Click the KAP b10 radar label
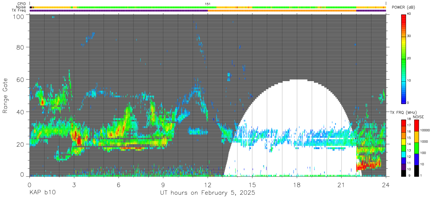The width and height of the screenshot is (434, 200). tap(42, 193)
